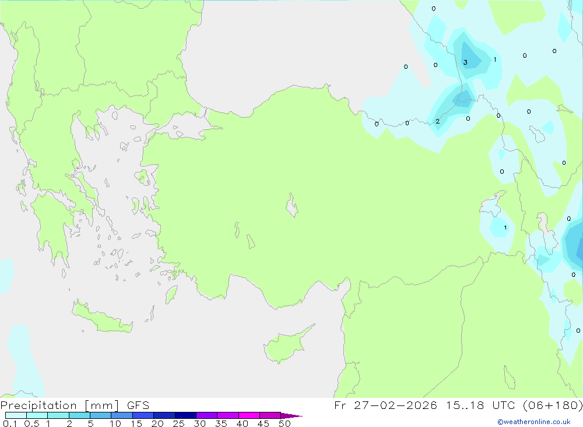Click the legend scale label '35'
The width and height of the screenshot is (583, 427).
(x=221, y=424)
